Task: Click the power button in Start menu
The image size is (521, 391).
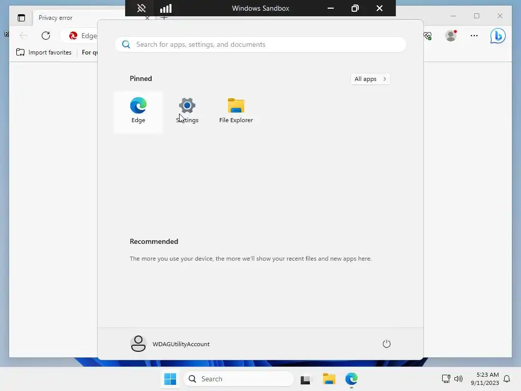Action: click(387, 344)
